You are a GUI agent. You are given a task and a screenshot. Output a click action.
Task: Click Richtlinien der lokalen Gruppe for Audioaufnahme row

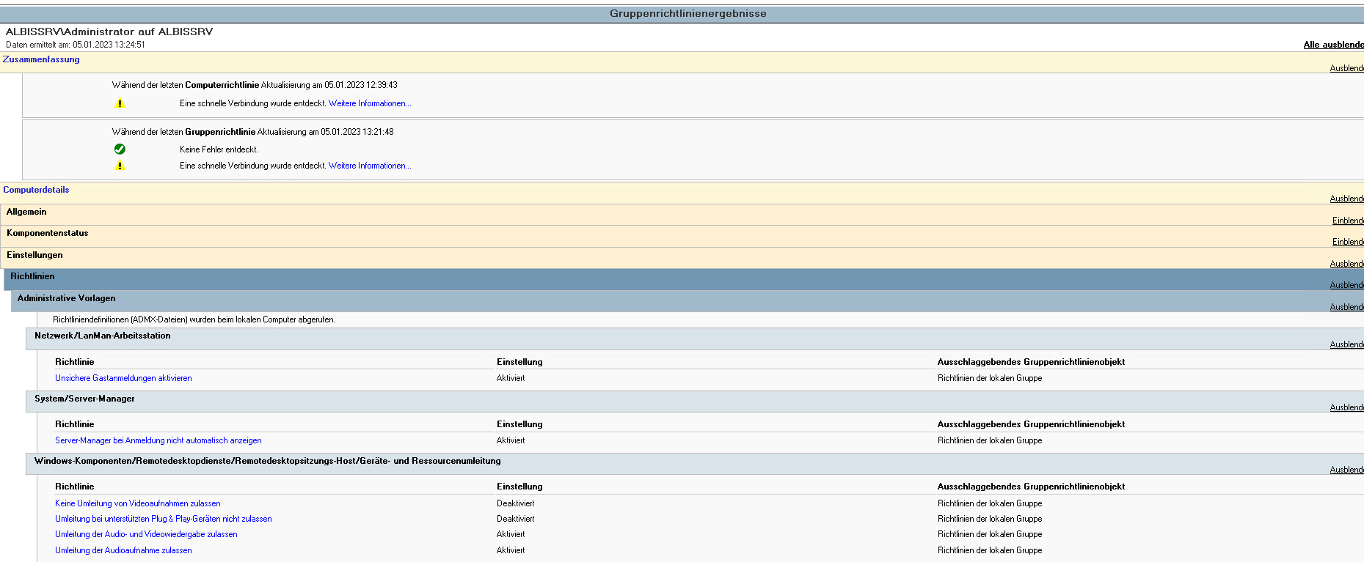(x=990, y=550)
